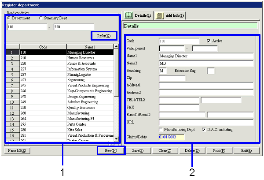Image resolution: width=264 pixels, height=180 pixels.
Task: Select the Department radio button
Action: tap(9, 18)
